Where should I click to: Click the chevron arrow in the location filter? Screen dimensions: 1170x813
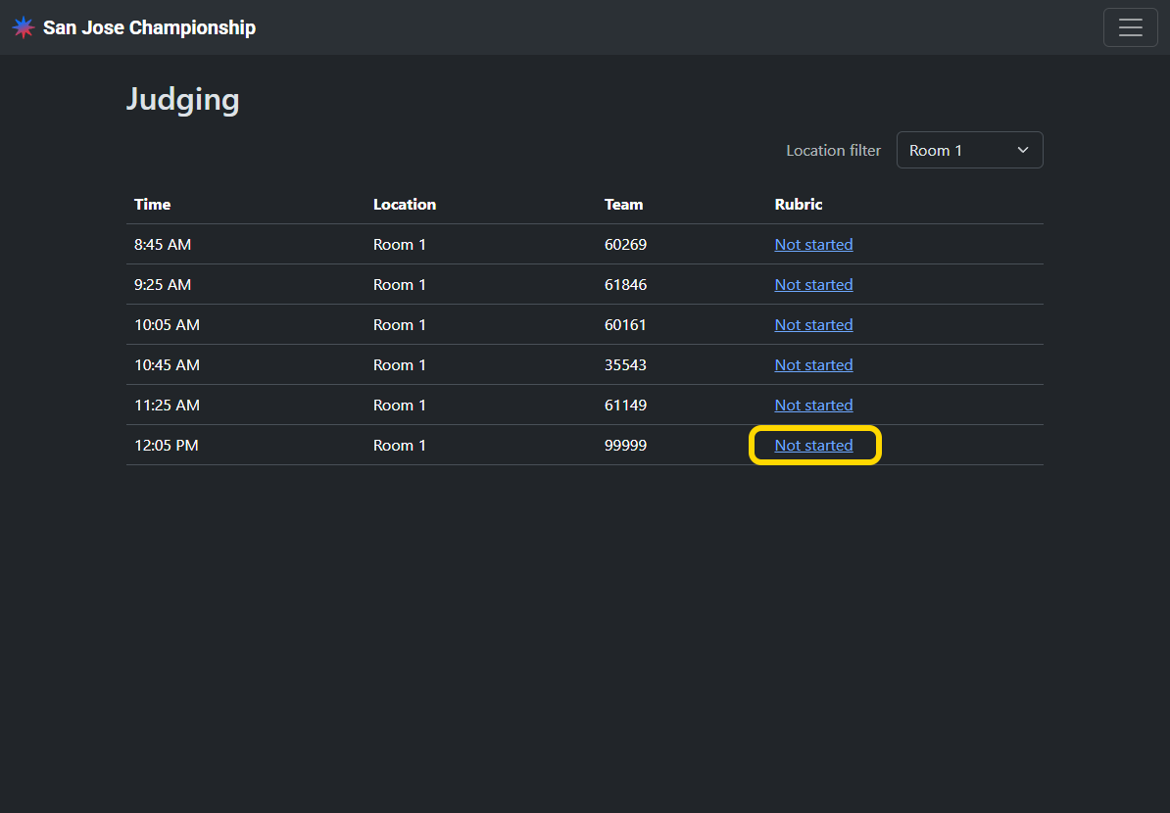click(1023, 150)
